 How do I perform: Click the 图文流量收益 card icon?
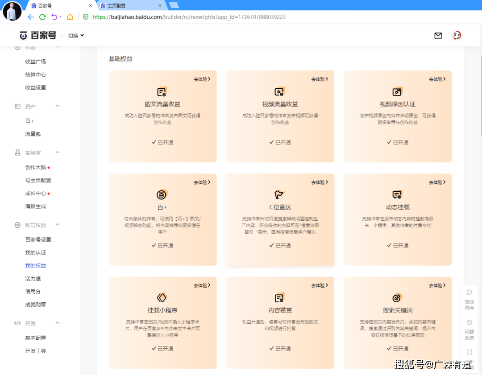coord(162,92)
